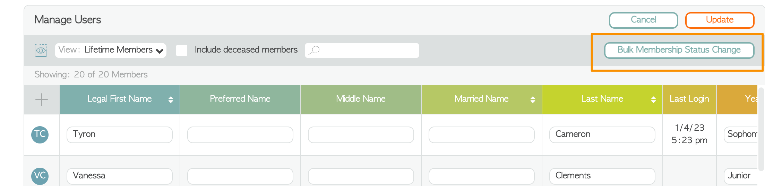Click Vanessa's Married Name field
The width and height of the screenshot is (765, 186).
tap(482, 176)
